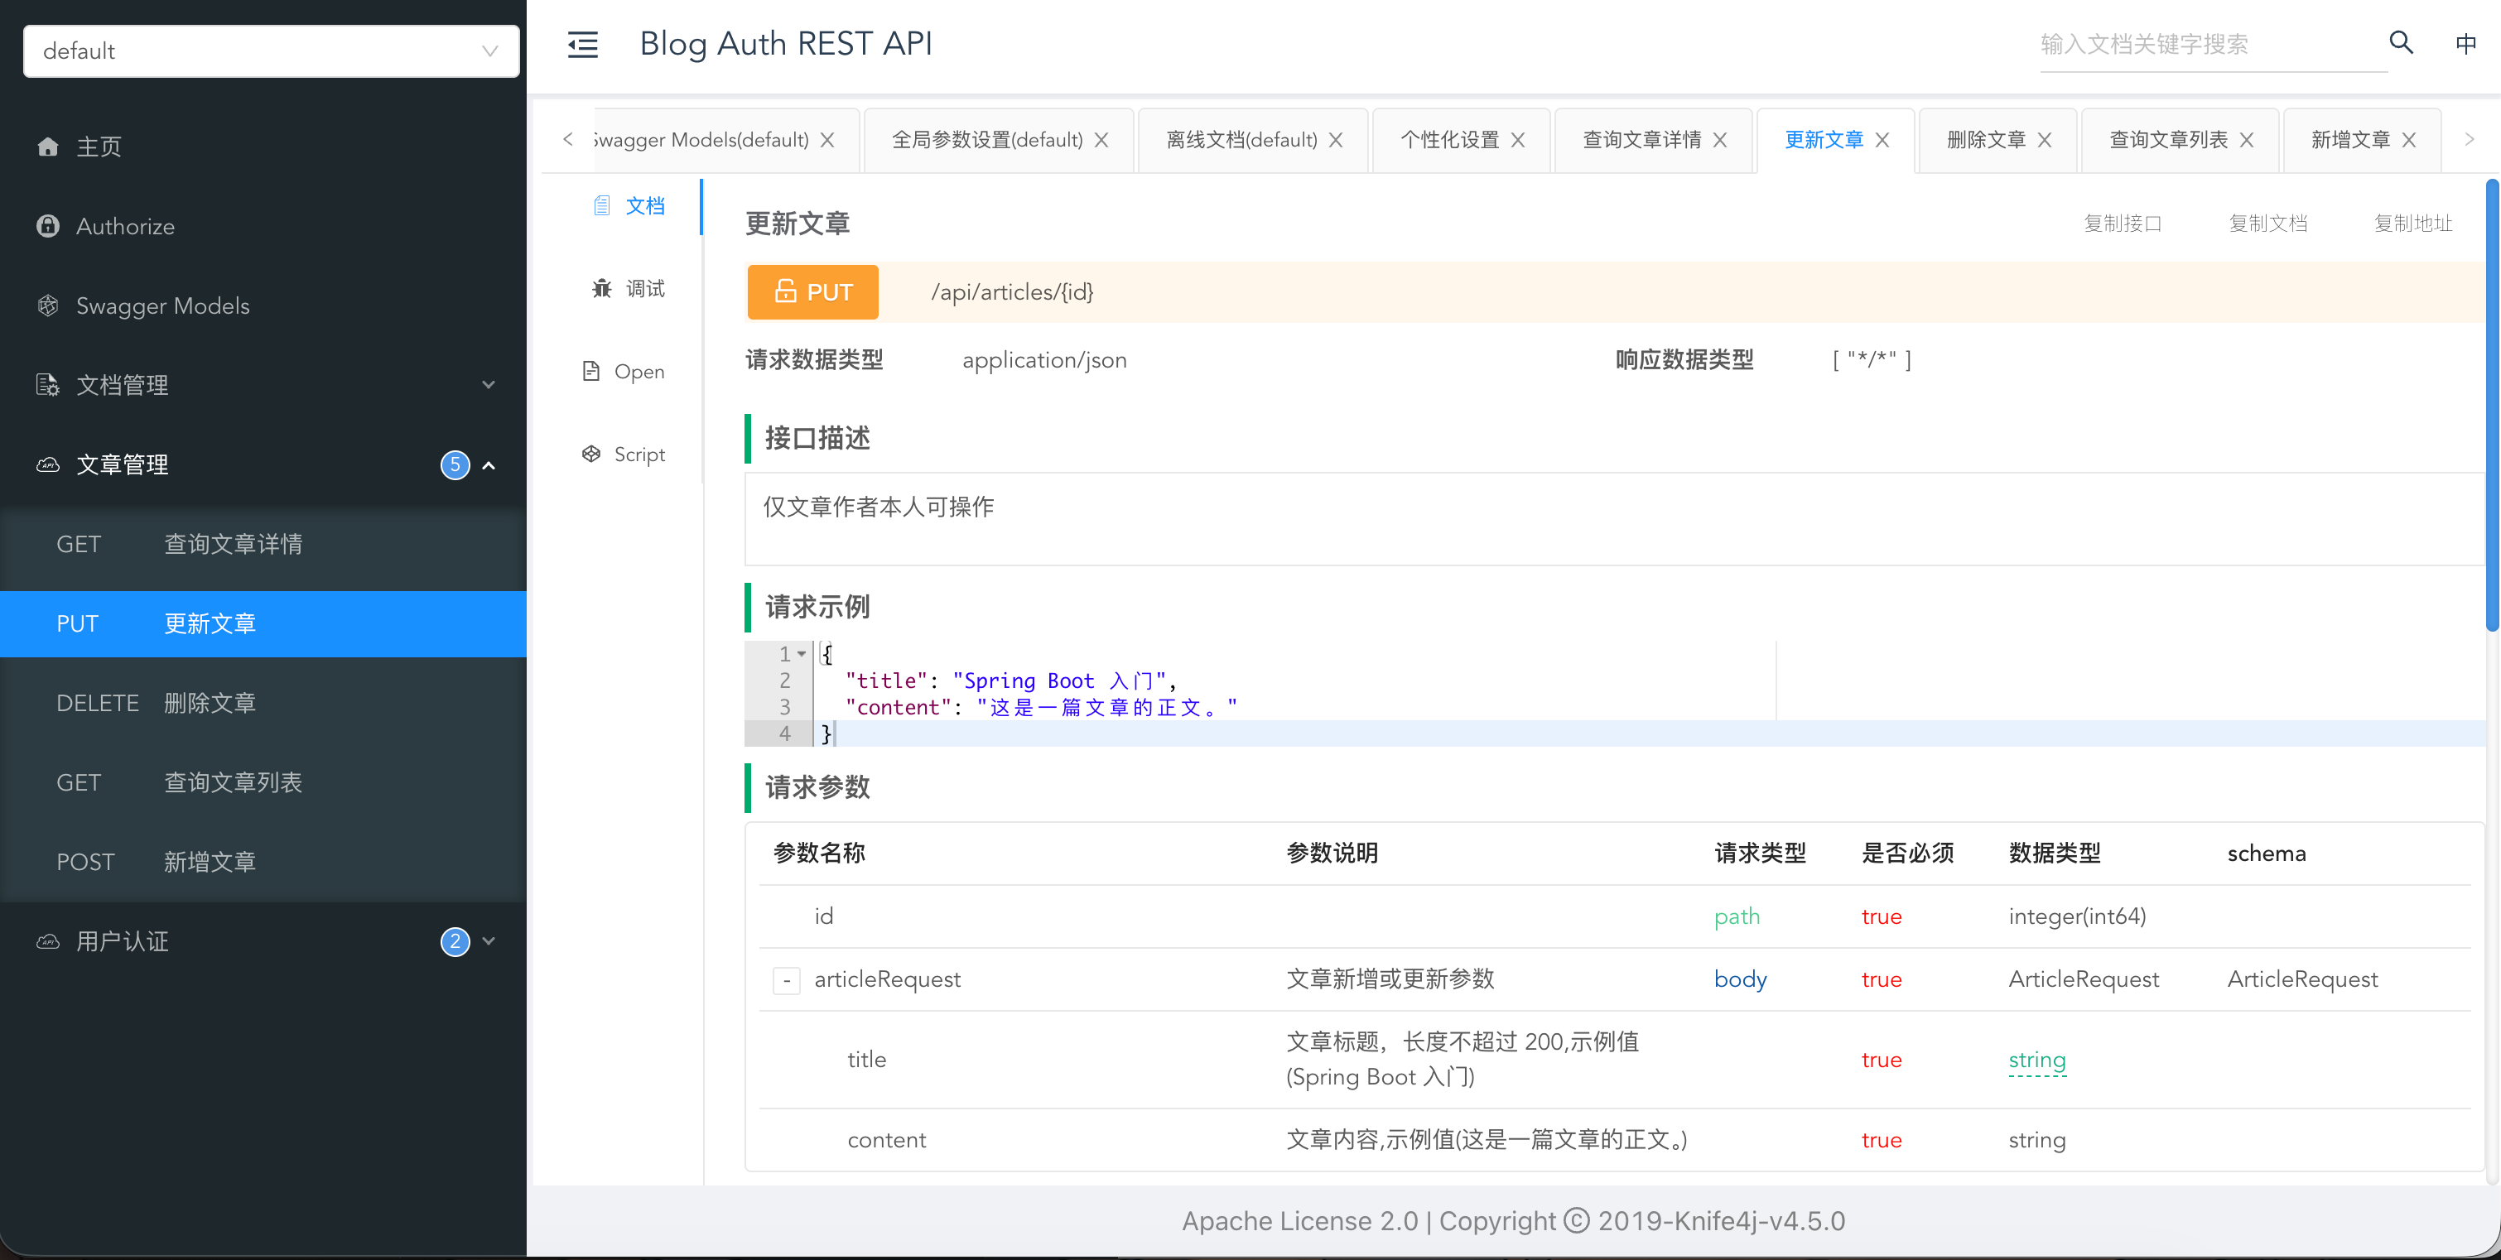
Task: Click the ArticleRequest schema cell
Action: (2302, 979)
